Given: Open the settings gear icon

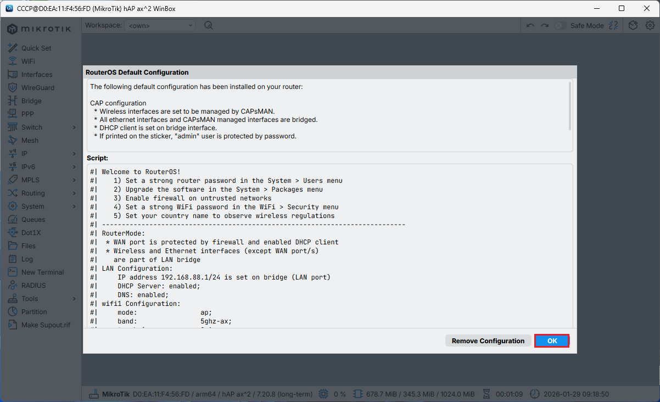Looking at the screenshot, I should click(x=650, y=25).
